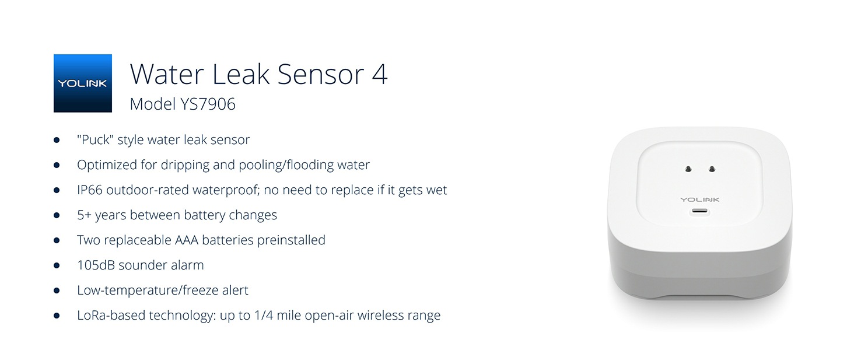Viewport: 854px width, 350px height.
Task: Click the YoLink blue logo square
Action: coord(82,83)
